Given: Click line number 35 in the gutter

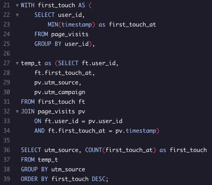Looking at the screenshot, I should point(7,140).
